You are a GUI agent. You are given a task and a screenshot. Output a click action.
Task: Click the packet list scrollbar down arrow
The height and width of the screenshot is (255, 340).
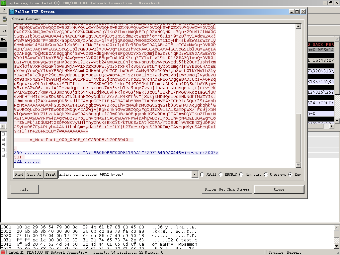tap(337, 121)
